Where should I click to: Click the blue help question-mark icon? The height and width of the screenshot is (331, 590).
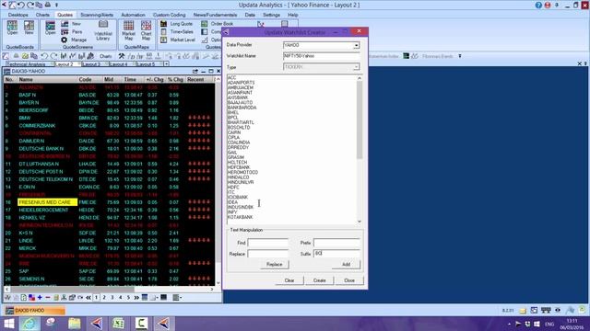538,5
